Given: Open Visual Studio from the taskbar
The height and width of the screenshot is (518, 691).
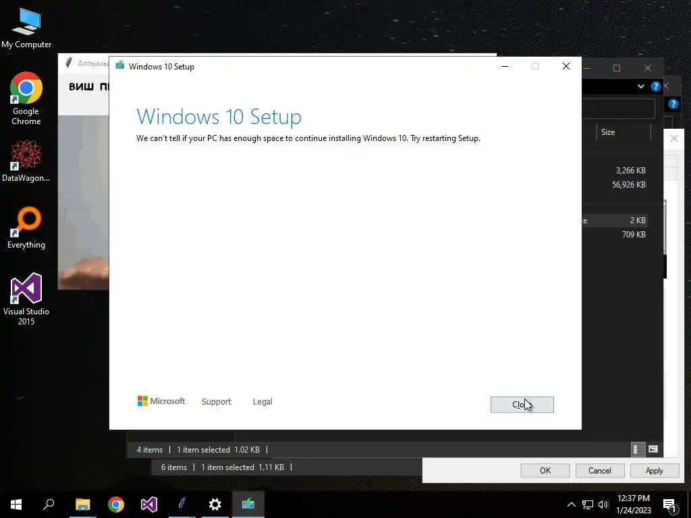Looking at the screenshot, I should (x=149, y=505).
